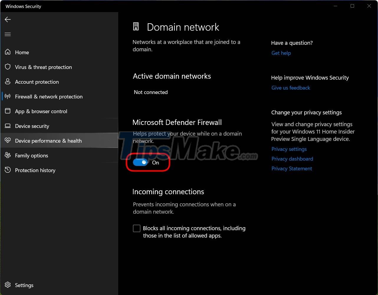The width and height of the screenshot is (378, 295).
Task: Click Change your privacy settings heading
Action: pyautogui.click(x=306, y=113)
